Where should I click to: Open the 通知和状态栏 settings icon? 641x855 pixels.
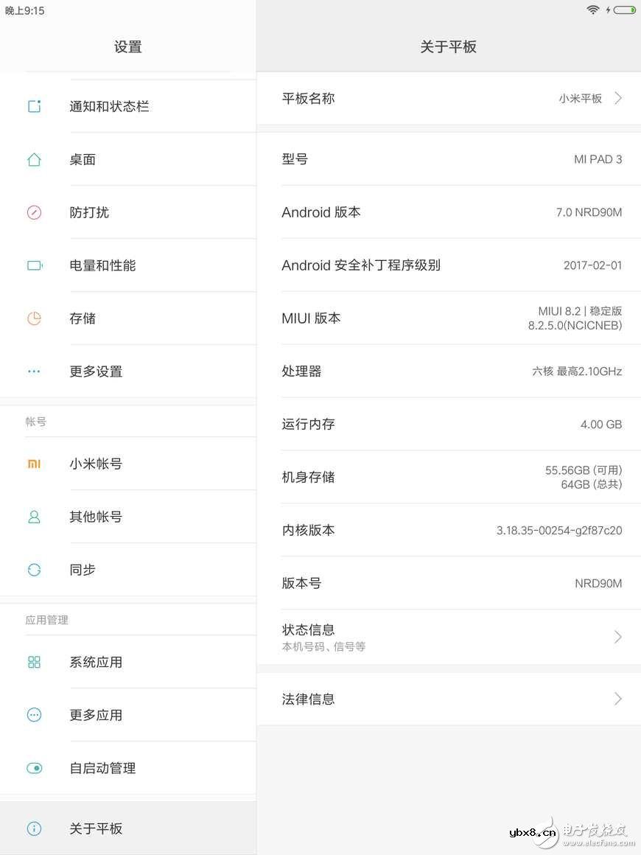[x=34, y=106]
